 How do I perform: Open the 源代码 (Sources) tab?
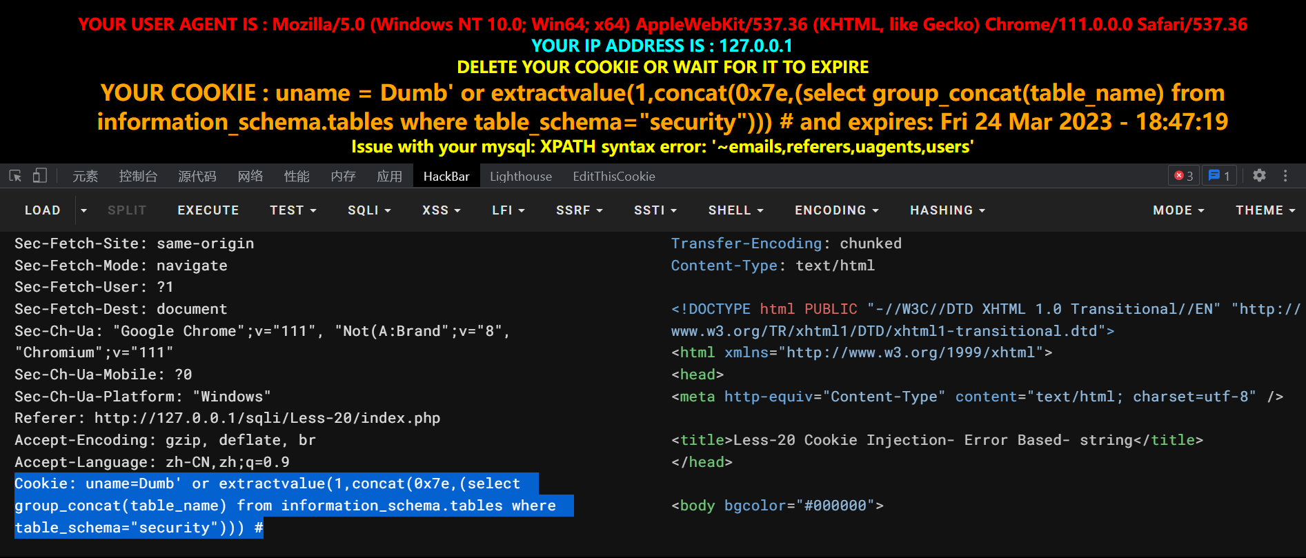(197, 177)
